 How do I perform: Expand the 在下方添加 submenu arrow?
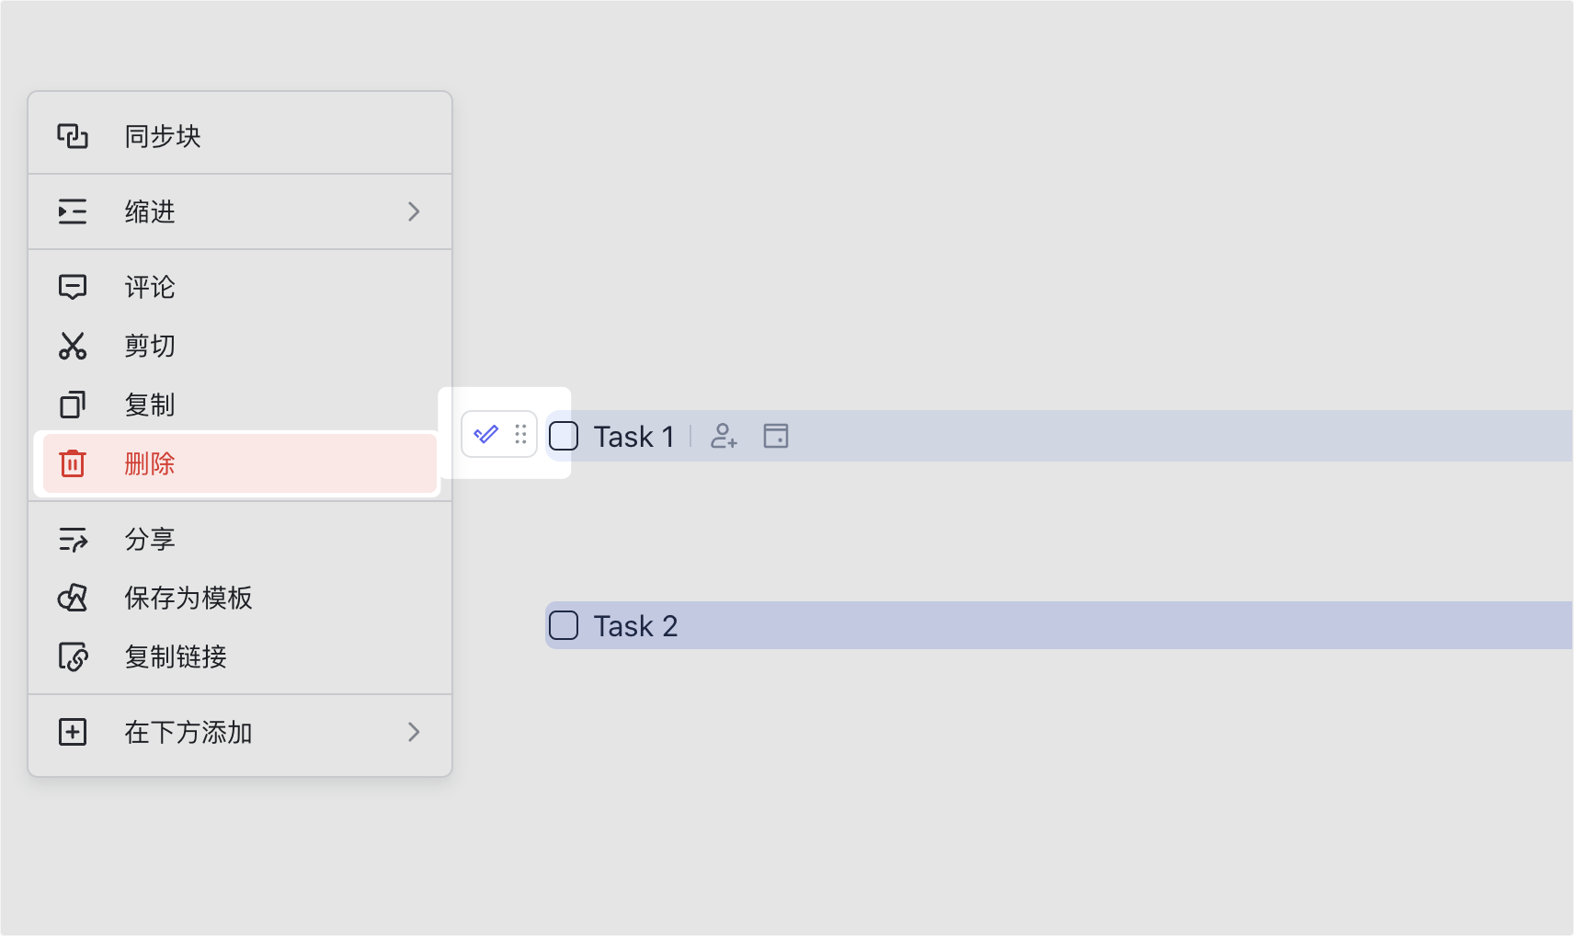(414, 732)
